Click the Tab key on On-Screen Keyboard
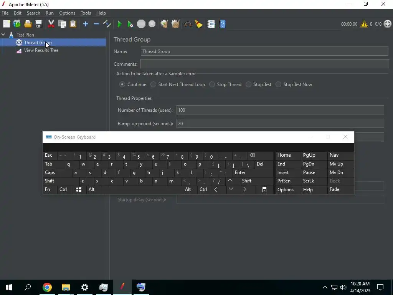393x295 pixels. 54,164
